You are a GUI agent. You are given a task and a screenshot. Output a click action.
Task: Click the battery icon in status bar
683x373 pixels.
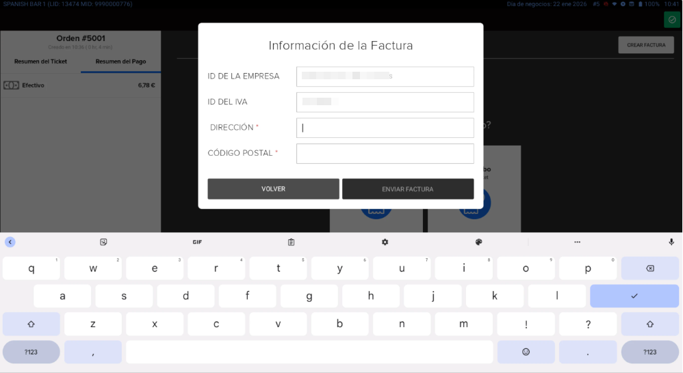pyautogui.click(x=641, y=4)
